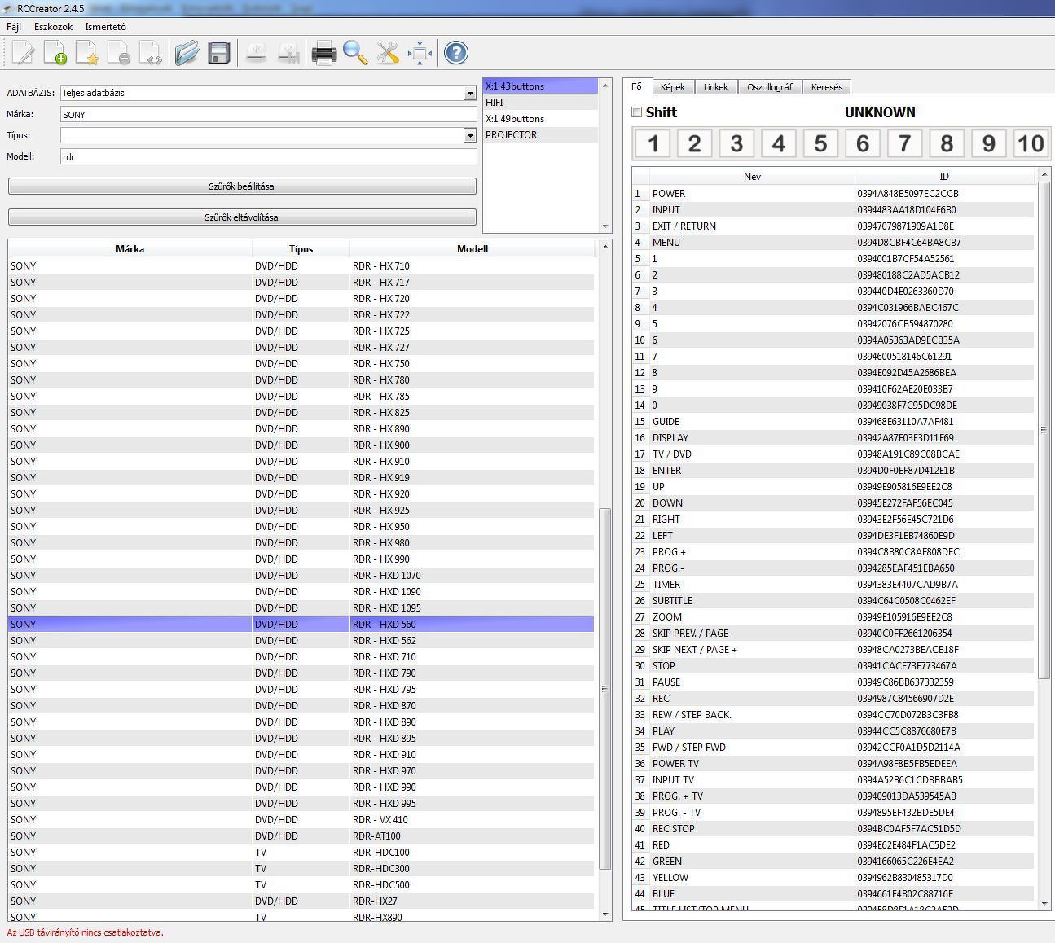Print using the printer icon
This screenshot has width=1055, height=943.
point(324,54)
